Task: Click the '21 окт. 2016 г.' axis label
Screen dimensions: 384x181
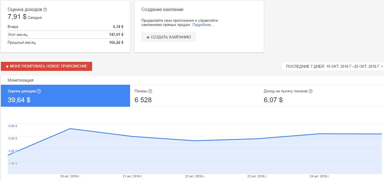Action: pyautogui.click(x=132, y=176)
